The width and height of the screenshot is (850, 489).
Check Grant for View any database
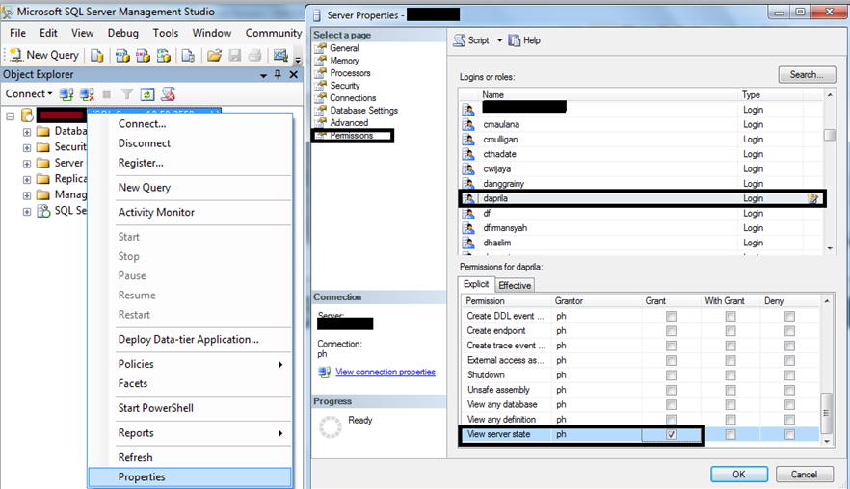point(671,404)
